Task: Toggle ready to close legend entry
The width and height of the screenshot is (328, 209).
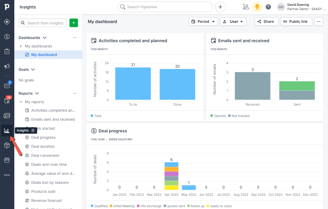Action: click(x=219, y=206)
